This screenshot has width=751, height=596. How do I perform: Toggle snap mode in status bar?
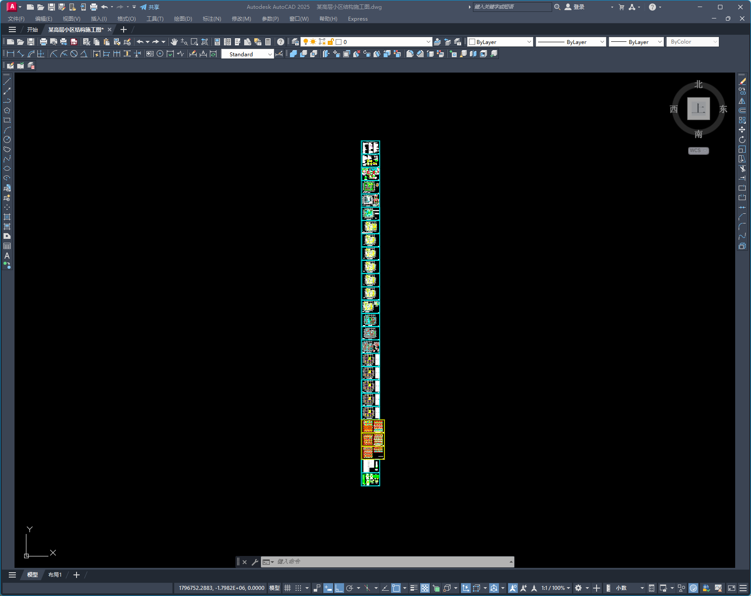(299, 588)
